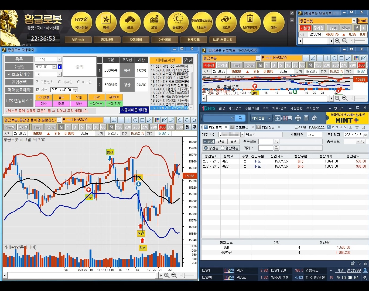Select the 청산순 radio button

coord(206,148)
